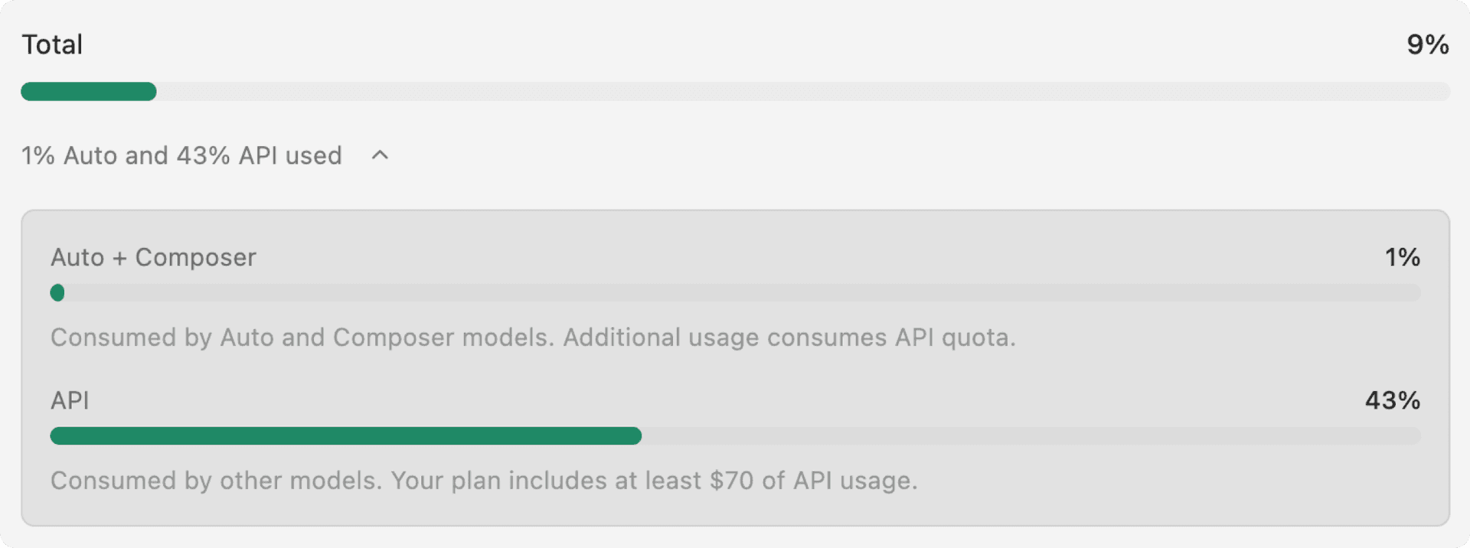Click the '1% Auto and 43% API used' summary
The image size is (1470, 548).
pyautogui.click(x=181, y=155)
